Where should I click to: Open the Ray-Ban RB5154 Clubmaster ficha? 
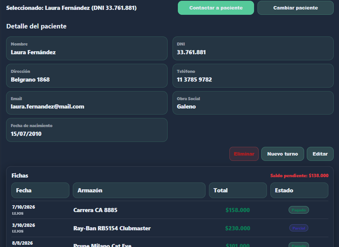click(170, 228)
